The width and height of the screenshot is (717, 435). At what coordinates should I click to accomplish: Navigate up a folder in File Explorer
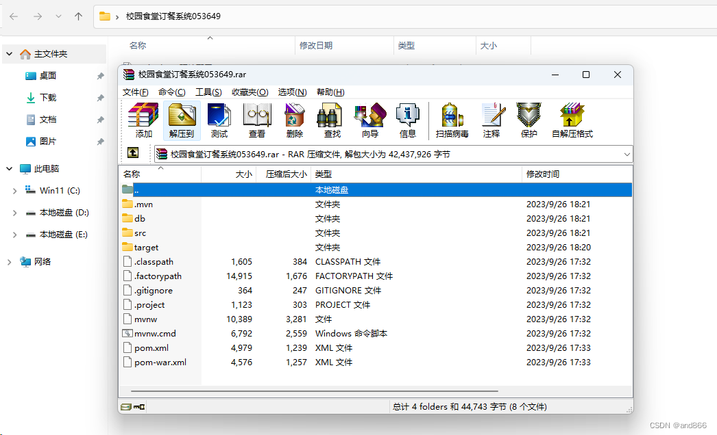tap(79, 16)
